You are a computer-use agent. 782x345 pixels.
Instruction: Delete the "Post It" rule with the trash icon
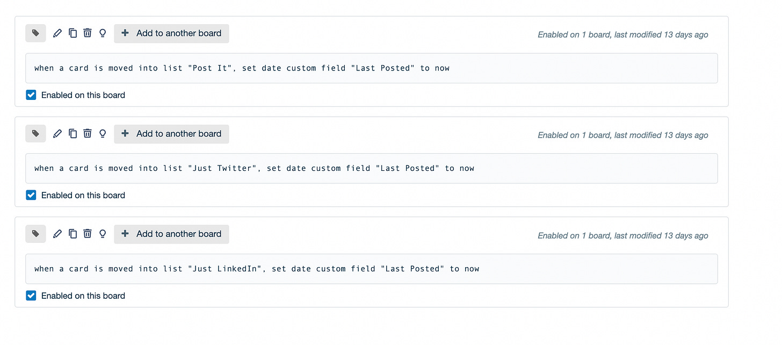[x=88, y=33]
